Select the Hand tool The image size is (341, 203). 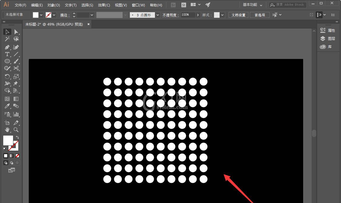pyautogui.click(x=7, y=130)
